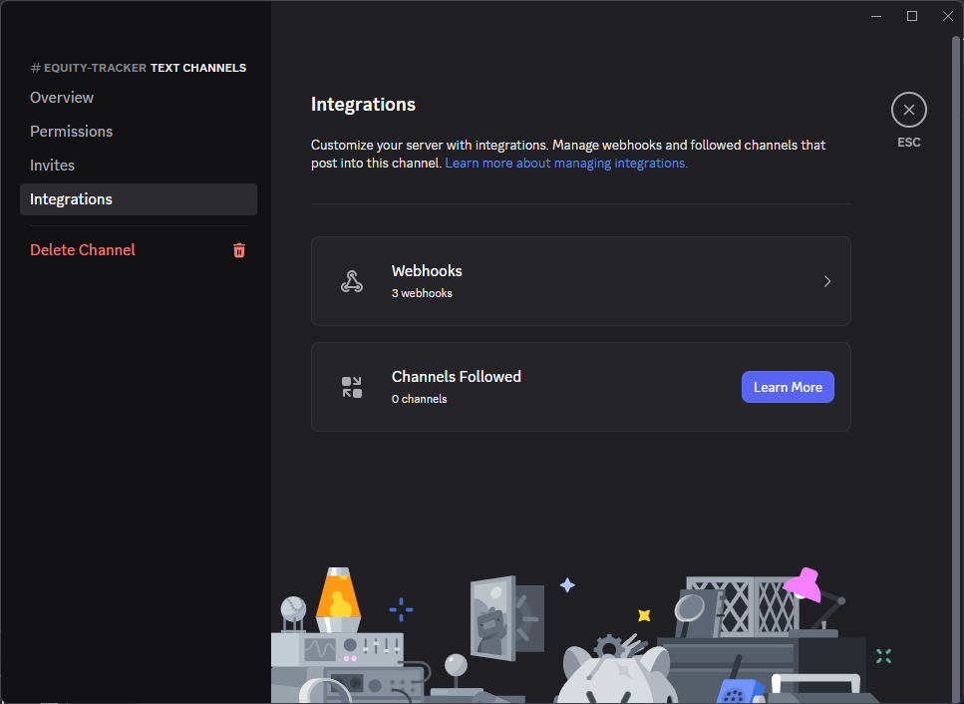The width and height of the screenshot is (964, 704).
Task: Open the Webhooks section
Action: [x=581, y=280]
